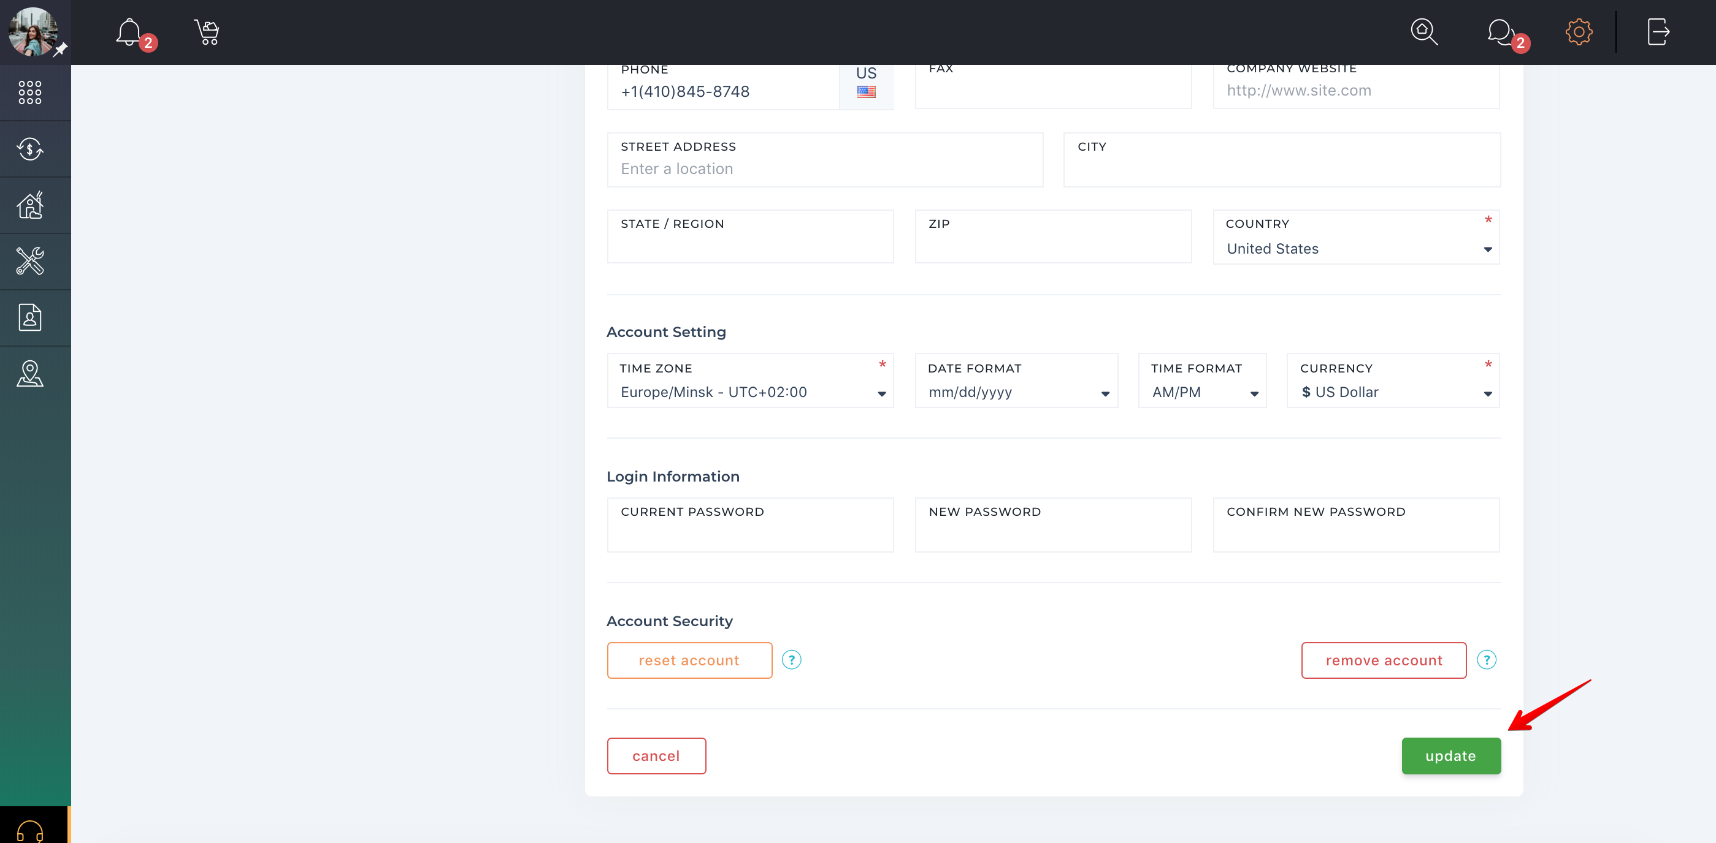Click the reset account button
The image size is (1716, 843).
pos(689,660)
